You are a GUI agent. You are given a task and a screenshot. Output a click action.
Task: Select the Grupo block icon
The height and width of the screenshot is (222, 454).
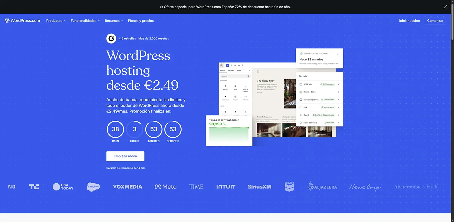point(235,86)
